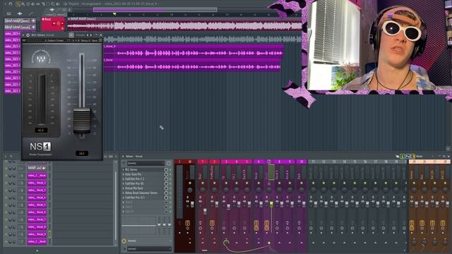Click the NS1 fader value display
The width and height of the screenshot is (452, 254).
pos(82,154)
